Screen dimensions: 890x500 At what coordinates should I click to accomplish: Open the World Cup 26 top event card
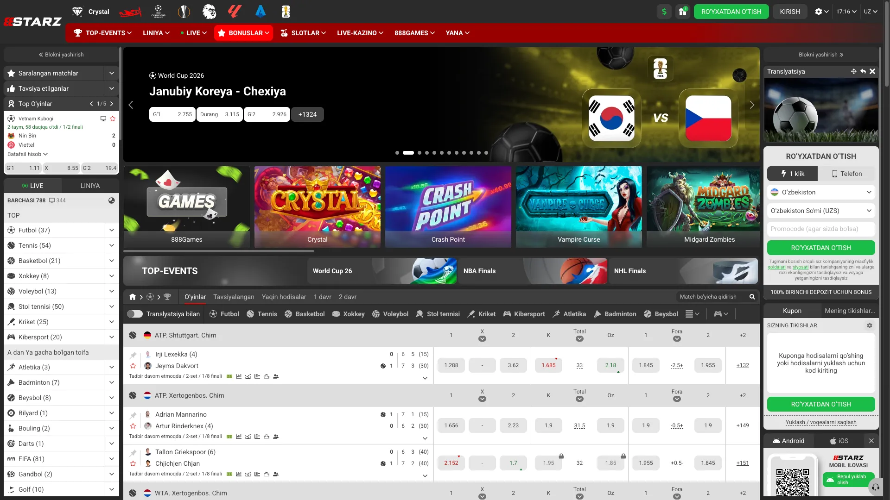pyautogui.click(x=381, y=271)
